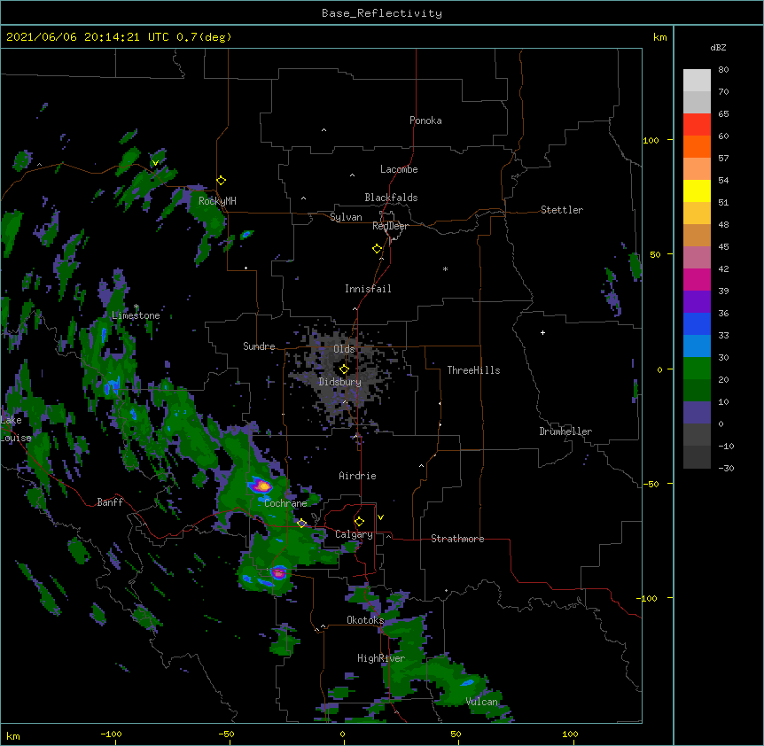Click the Stettler city label
Image resolution: width=764 pixels, height=746 pixels.
(562, 210)
